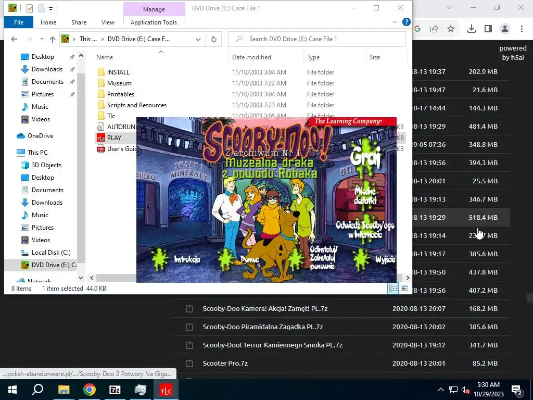The image size is (533, 400).
Task: Select the Tlc folder
Action: [x=111, y=116]
